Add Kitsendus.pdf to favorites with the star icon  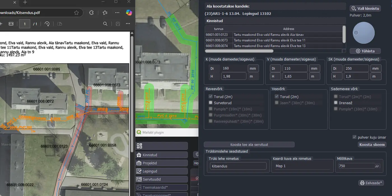point(77,12)
